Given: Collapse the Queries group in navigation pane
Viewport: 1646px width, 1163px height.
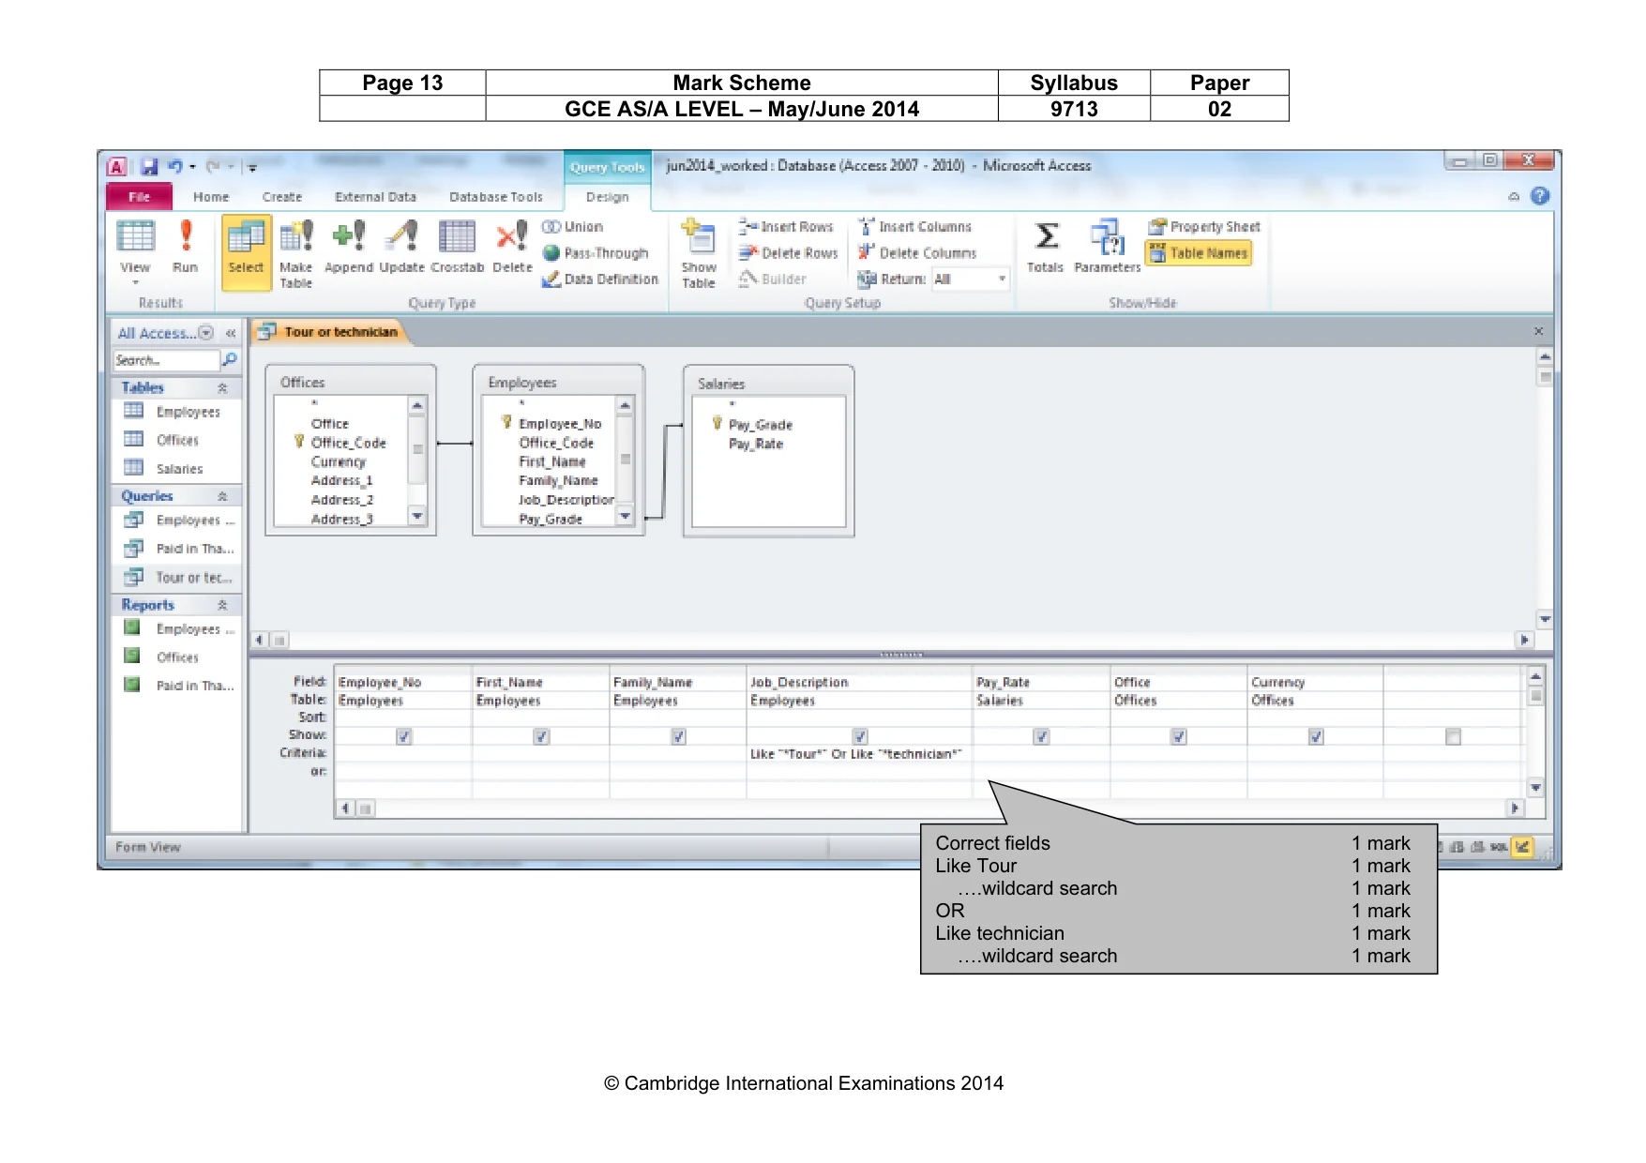Looking at the screenshot, I should tap(222, 496).
